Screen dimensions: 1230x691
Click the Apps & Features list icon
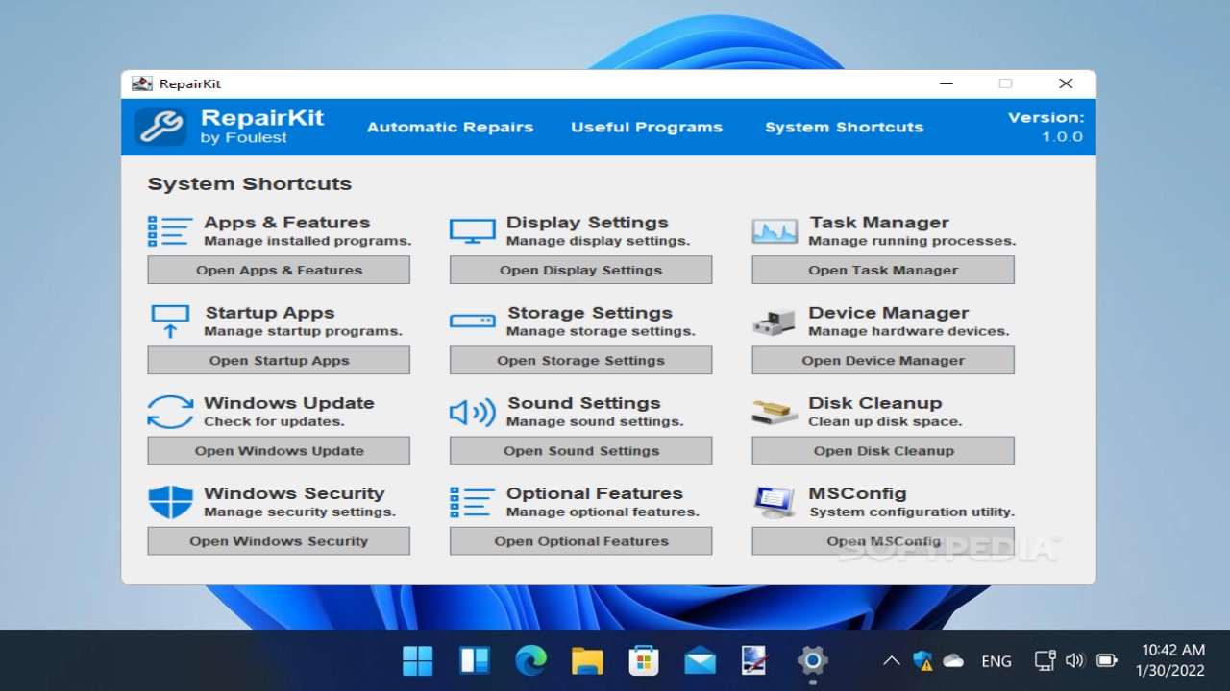point(170,231)
